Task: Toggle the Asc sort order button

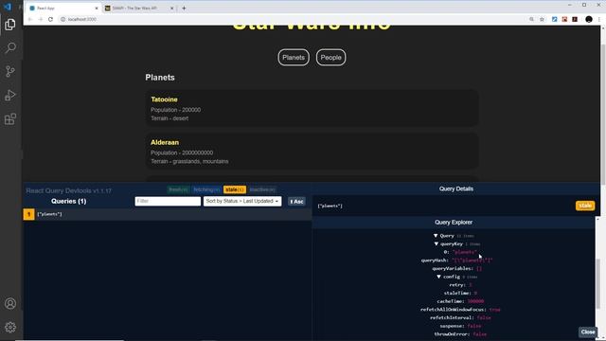Action: tap(296, 202)
